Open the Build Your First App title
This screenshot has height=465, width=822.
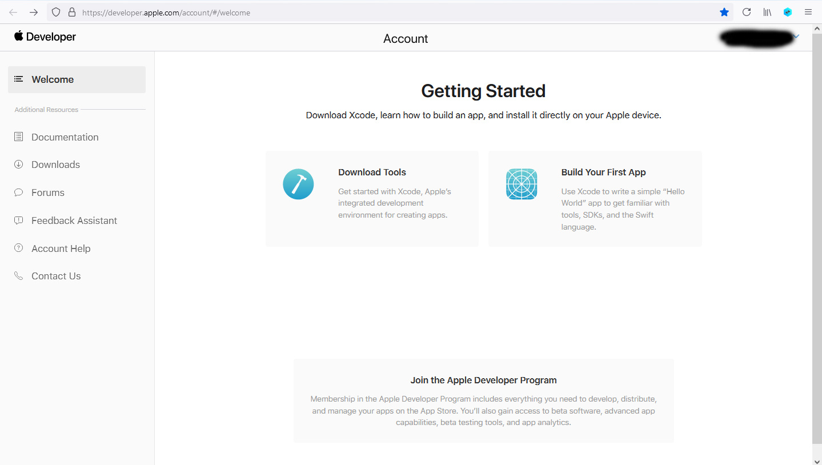pos(603,172)
